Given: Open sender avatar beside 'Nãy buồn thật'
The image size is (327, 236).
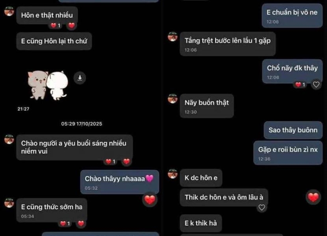Looking at the screenshot, I should pos(173,99).
